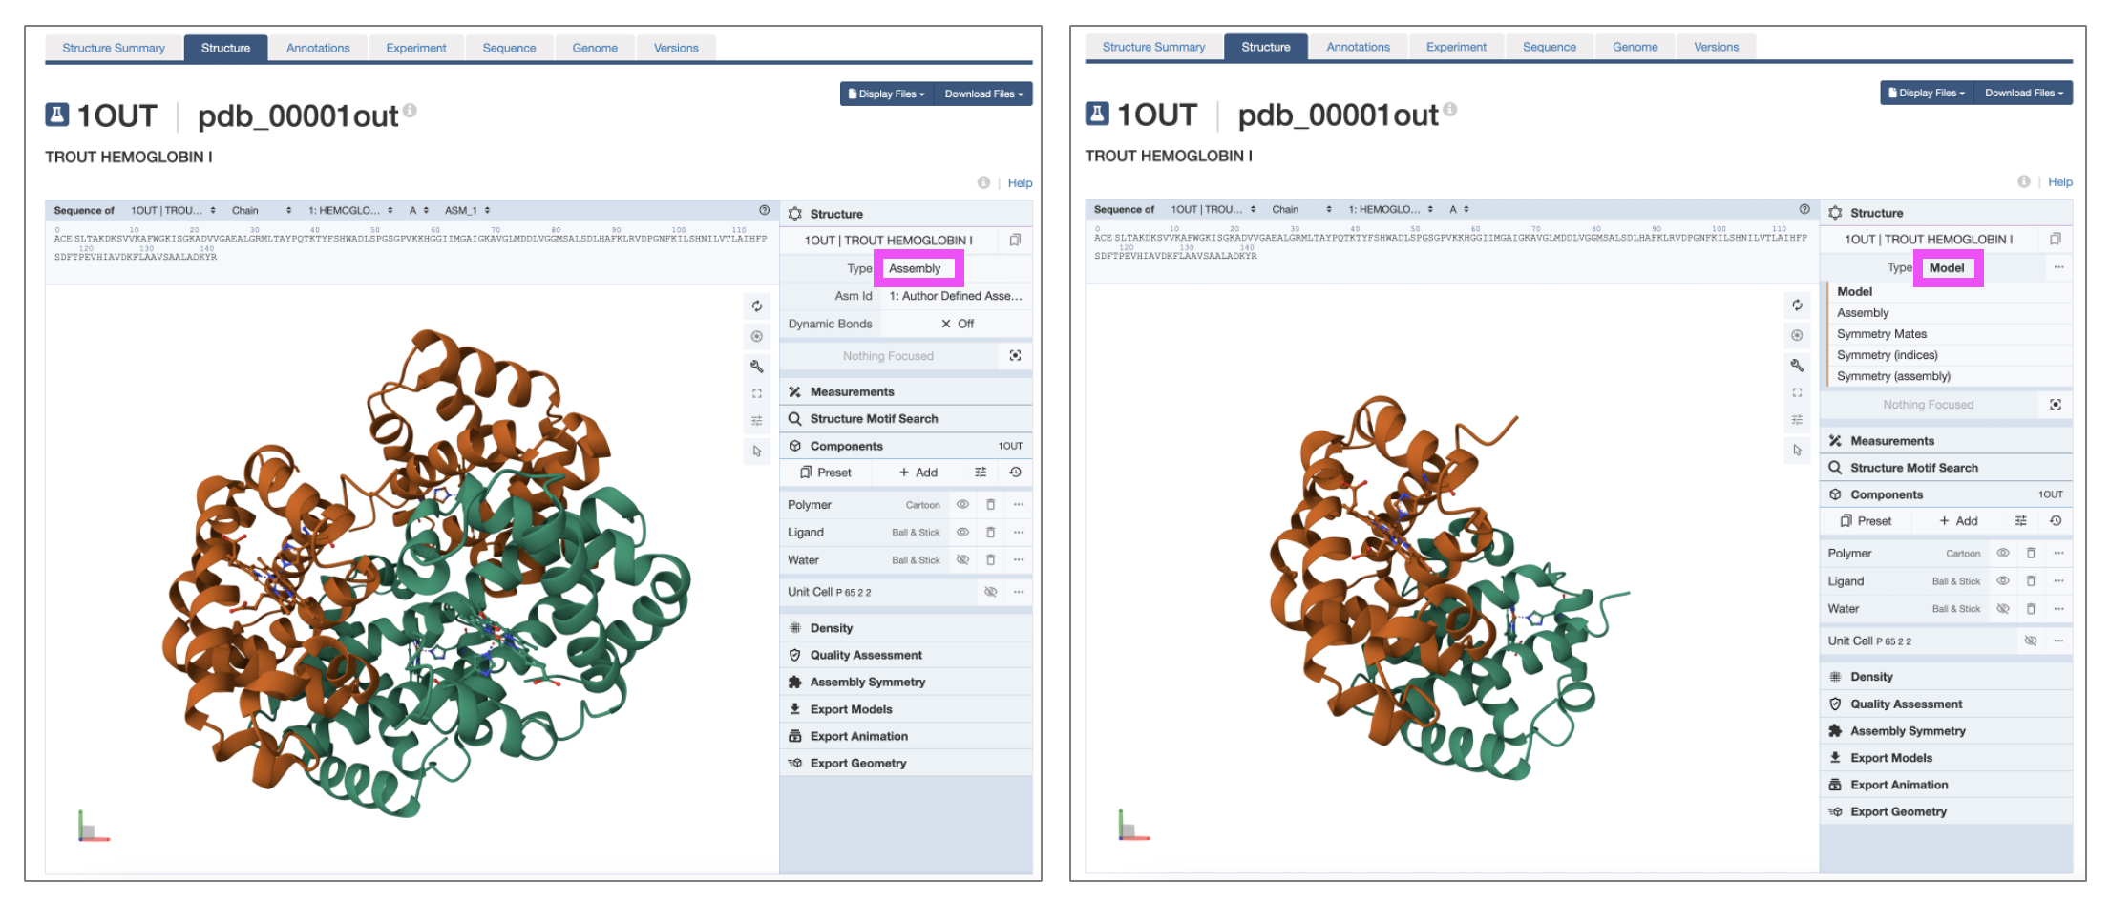2110x903 pixels.
Task: Show Water visibility in right panel
Action: point(2003,609)
